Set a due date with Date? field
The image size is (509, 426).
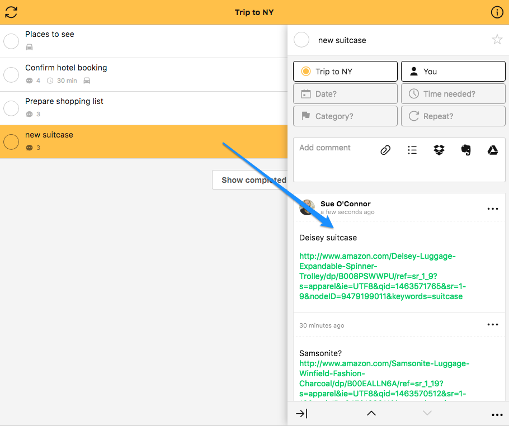tap(345, 94)
